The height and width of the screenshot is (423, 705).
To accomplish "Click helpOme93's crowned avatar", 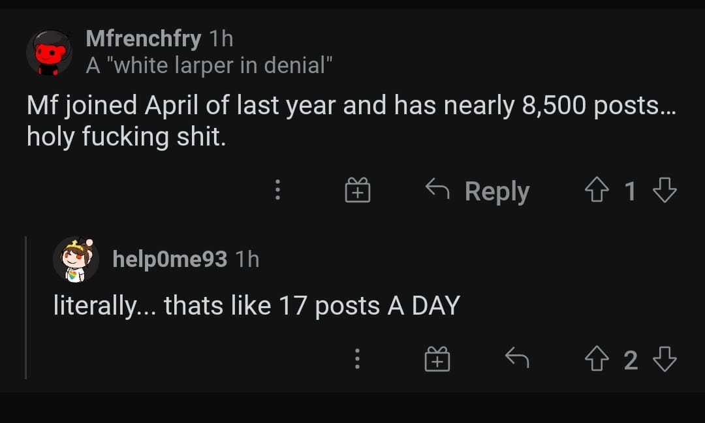I will point(76,260).
